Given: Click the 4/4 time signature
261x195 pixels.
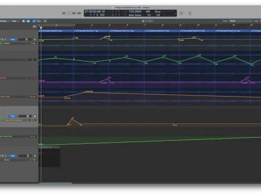Looking at the screenshot, I should tap(148, 12).
